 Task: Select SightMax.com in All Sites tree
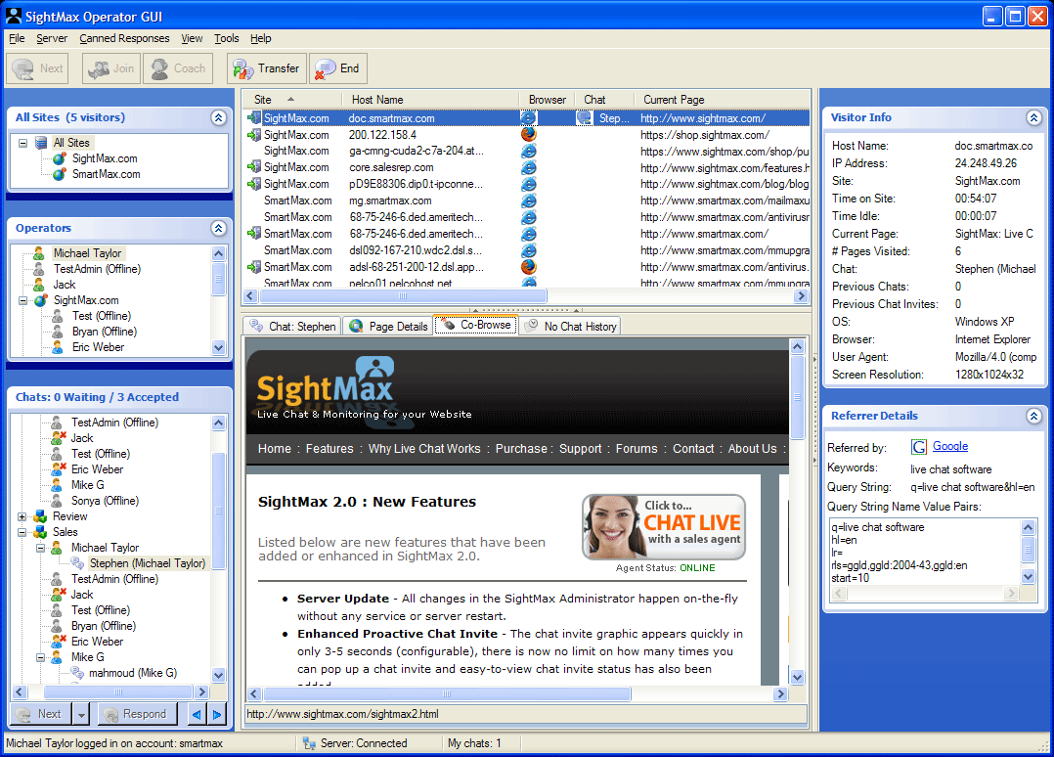coord(105,158)
